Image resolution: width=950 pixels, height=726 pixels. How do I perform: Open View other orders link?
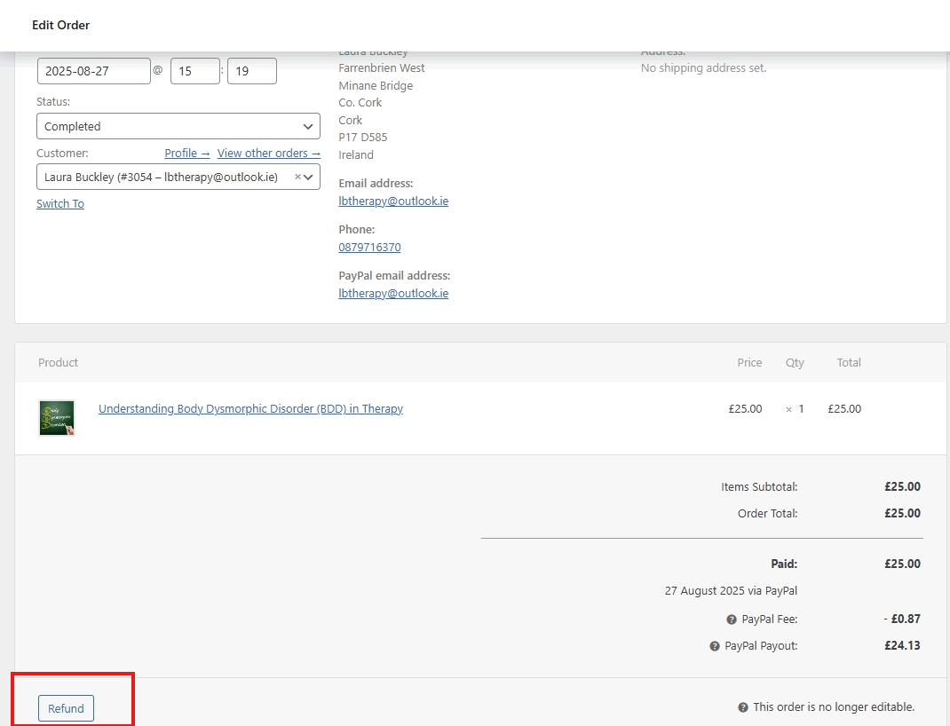click(x=269, y=154)
